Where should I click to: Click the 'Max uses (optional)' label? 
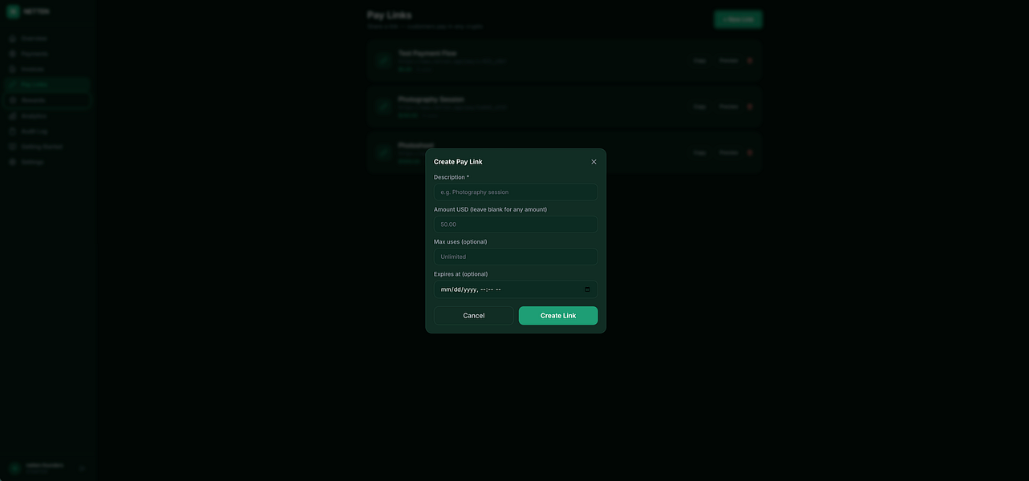click(x=460, y=241)
